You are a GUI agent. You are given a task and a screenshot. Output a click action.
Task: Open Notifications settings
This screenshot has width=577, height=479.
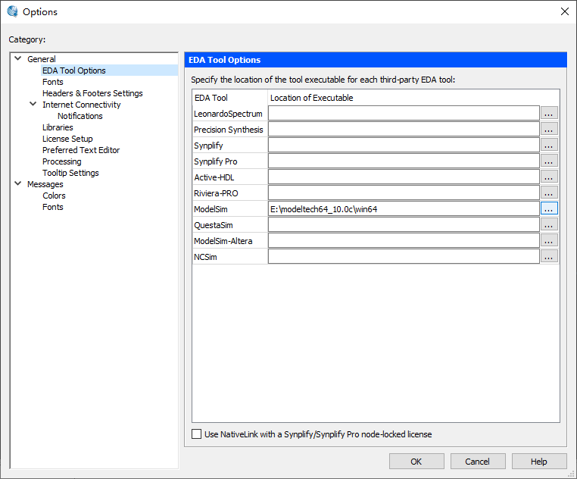click(x=80, y=116)
